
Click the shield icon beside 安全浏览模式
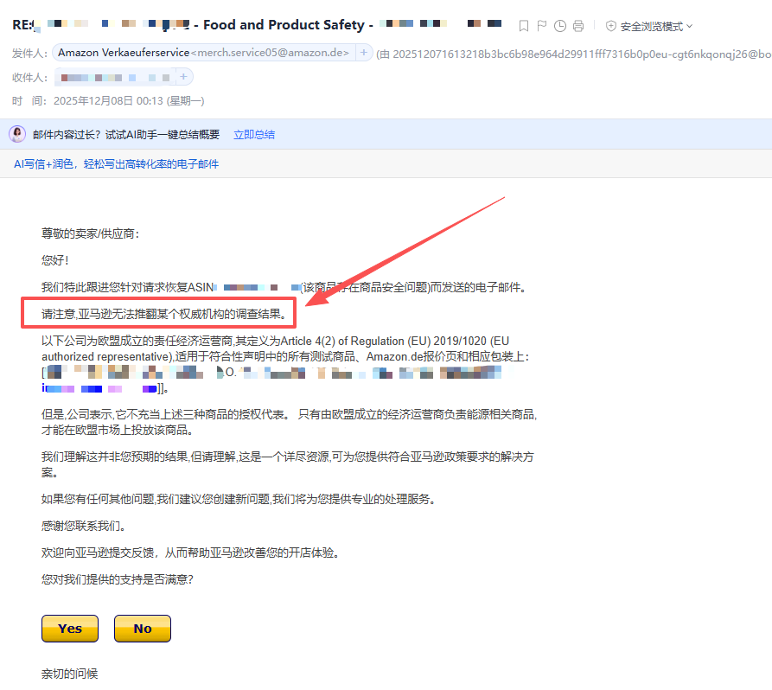[x=611, y=26]
